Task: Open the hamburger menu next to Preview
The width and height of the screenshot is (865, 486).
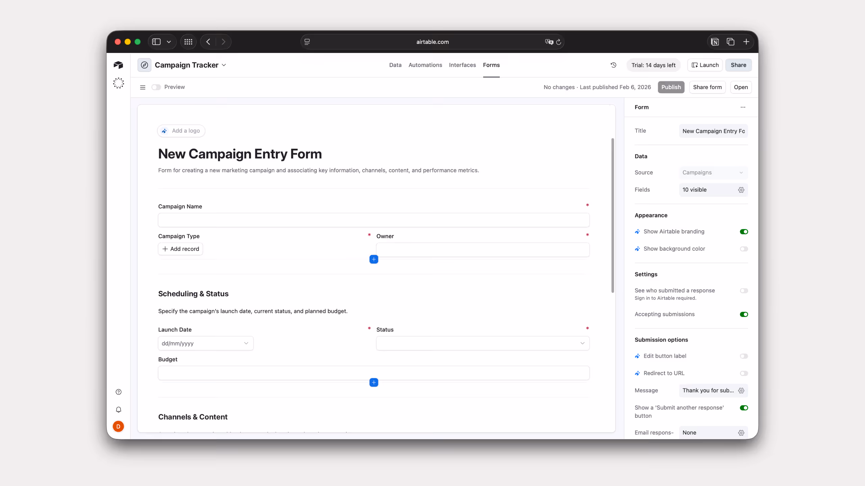Action: point(142,87)
